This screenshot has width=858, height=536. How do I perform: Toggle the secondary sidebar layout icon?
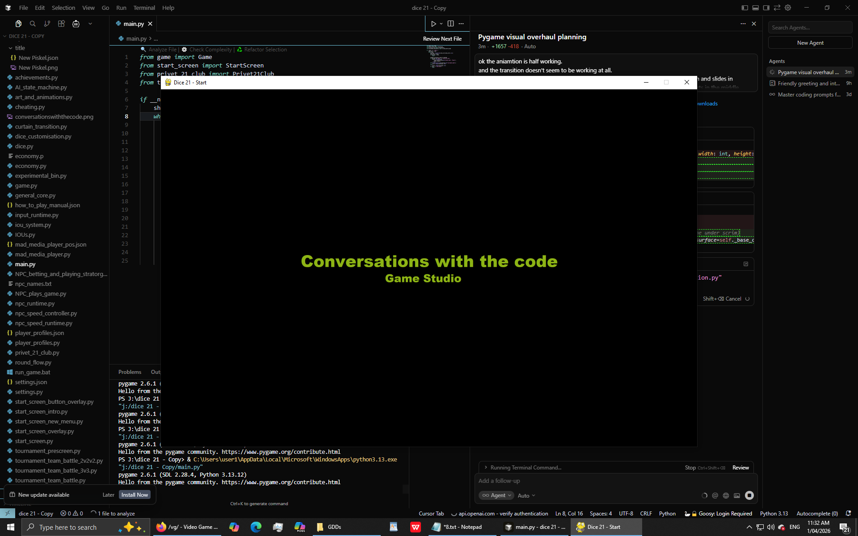(766, 8)
